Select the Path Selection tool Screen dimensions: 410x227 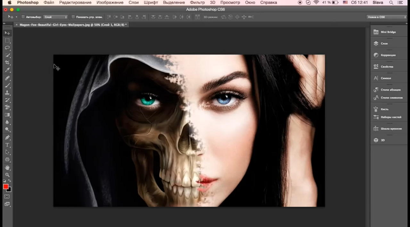pos(7,152)
